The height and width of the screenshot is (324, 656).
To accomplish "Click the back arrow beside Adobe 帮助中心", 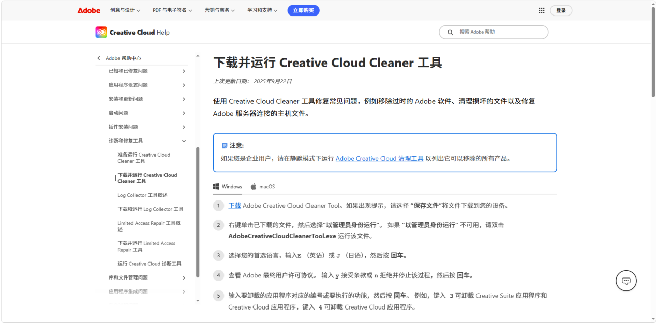I will (99, 58).
